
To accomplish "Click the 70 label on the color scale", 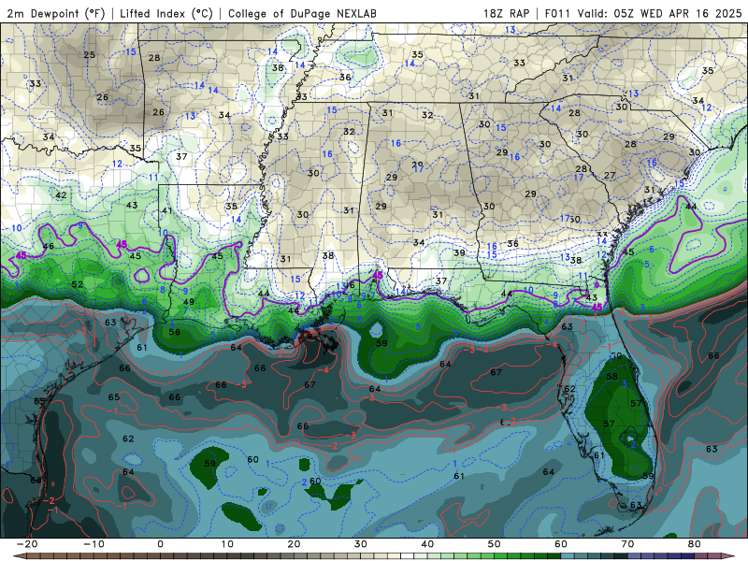I will tap(627, 544).
